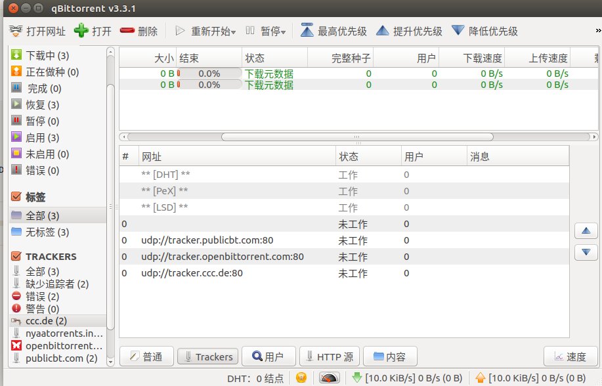Toggle the 标签 checkbox
The height and width of the screenshot is (386, 602).
pyautogui.click(x=16, y=197)
